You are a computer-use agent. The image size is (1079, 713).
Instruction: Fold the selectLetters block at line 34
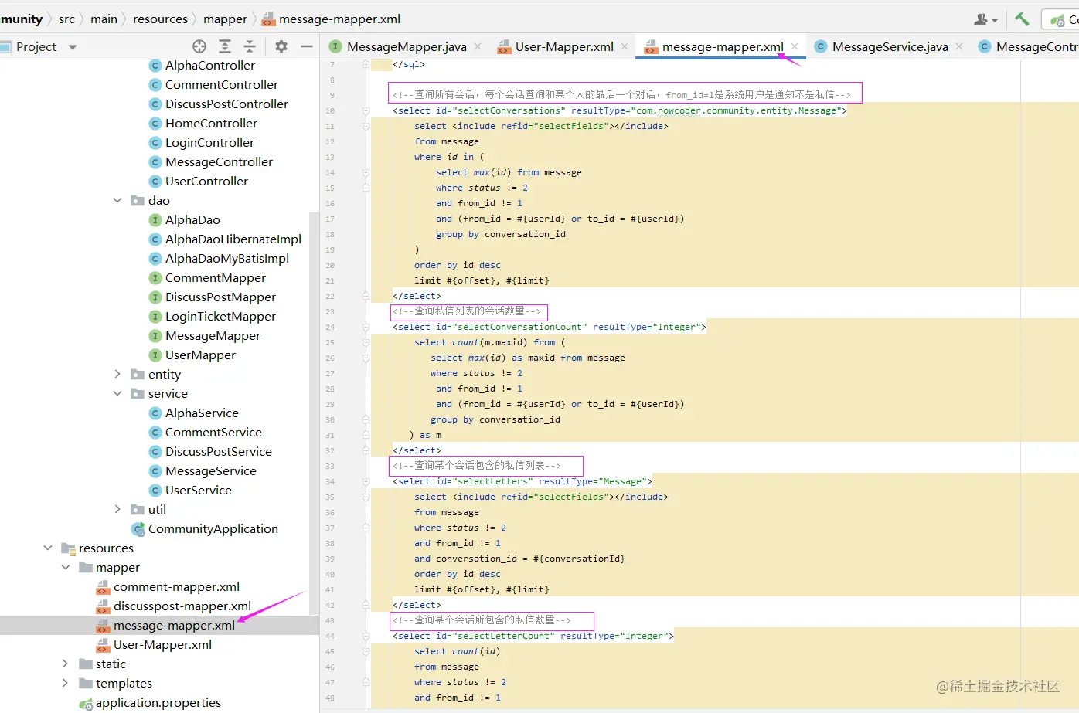click(366, 481)
